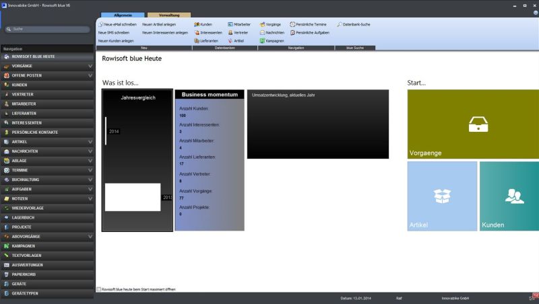Open Vorgänge from the ribbon

tap(271, 24)
